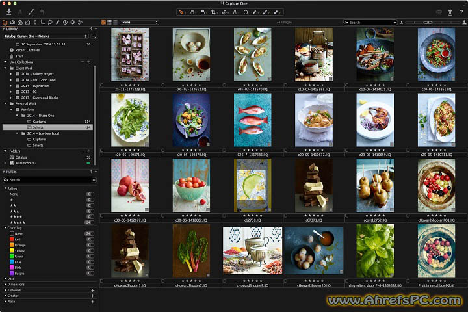Choose the Rotate cursor tool

[x=224, y=12]
